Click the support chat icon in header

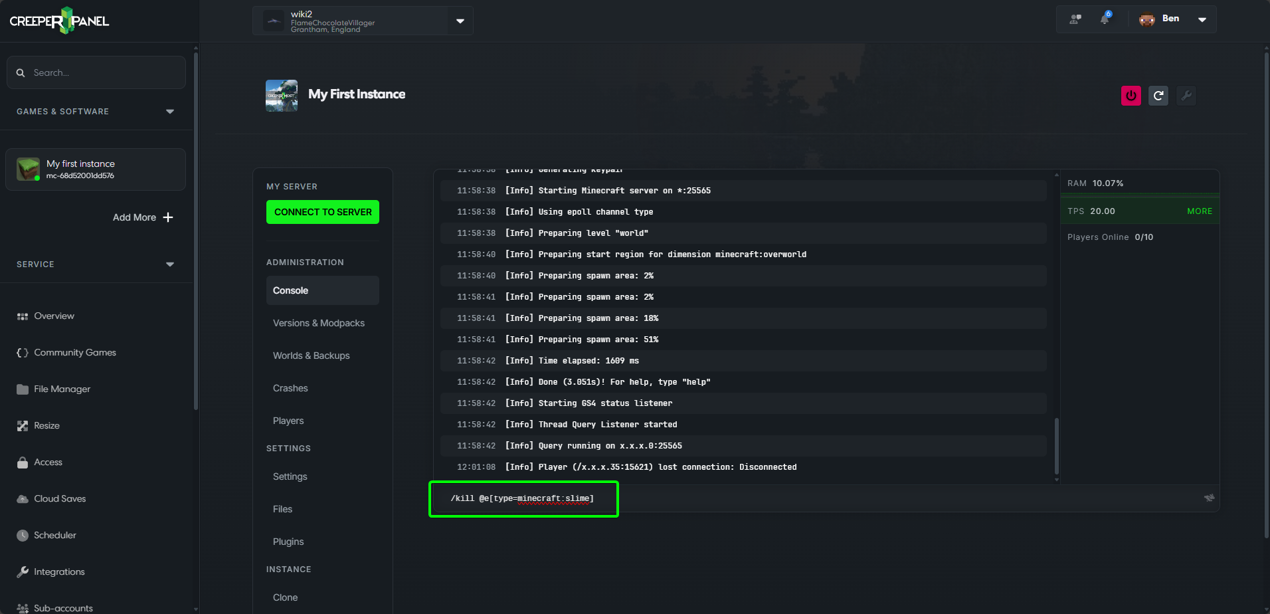pos(1074,19)
